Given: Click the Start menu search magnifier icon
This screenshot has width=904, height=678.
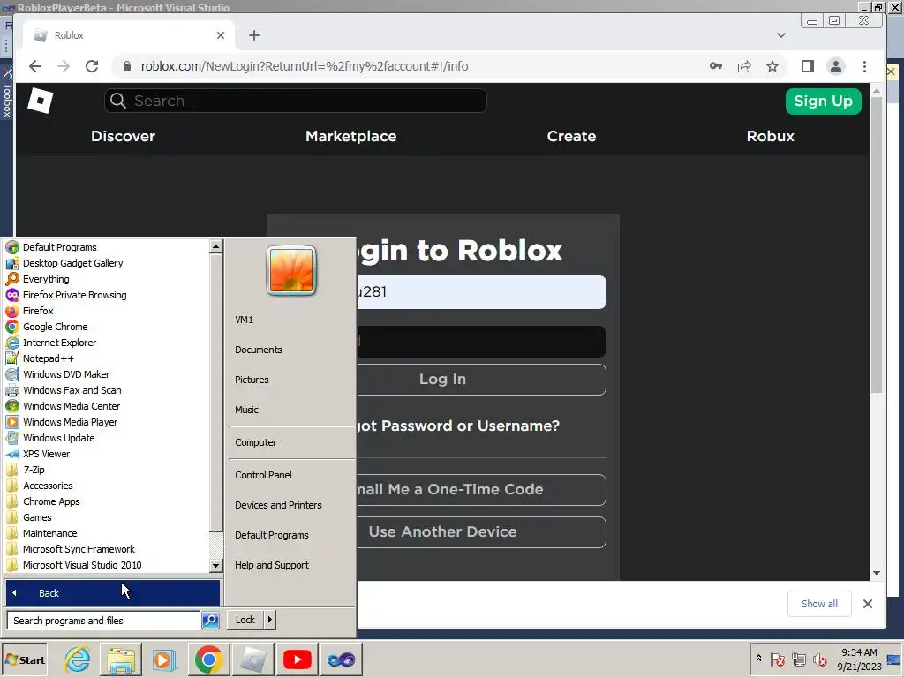Looking at the screenshot, I should point(210,621).
